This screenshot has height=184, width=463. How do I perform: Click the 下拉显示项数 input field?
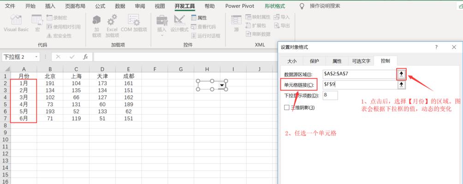[330, 95]
